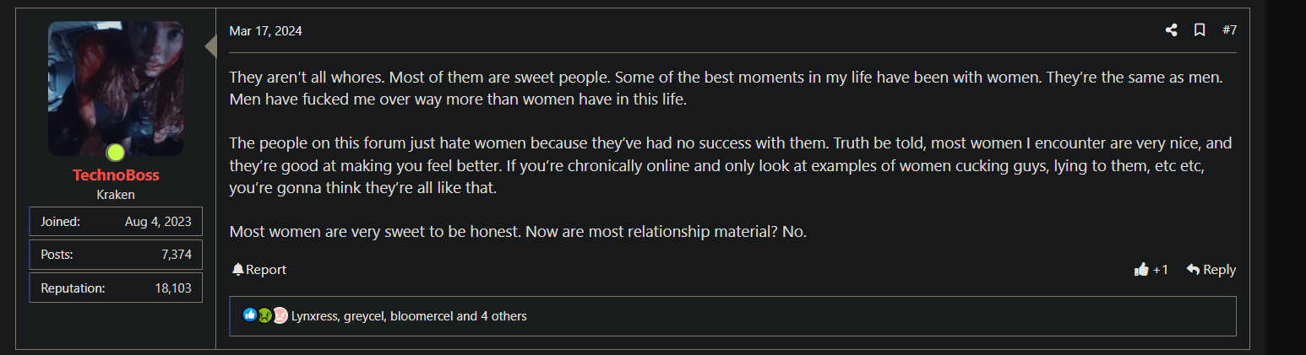This screenshot has height=355, width=1306.
Task: Click the Posts count 7,374
Action: pyautogui.click(x=177, y=255)
